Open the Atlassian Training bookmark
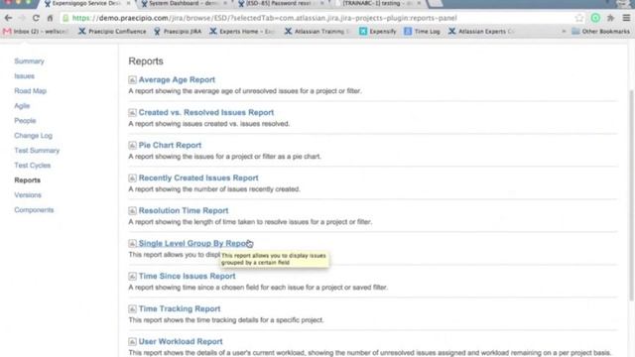Screen dimensions: 635x357 317,31
